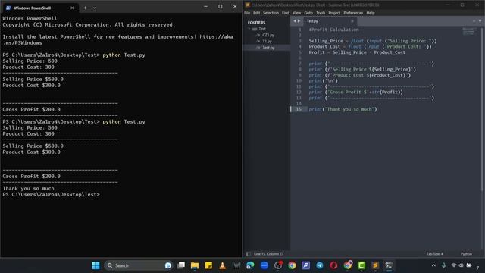Open the Windows Start menu
Screen dimensions: 485x273
pos(96,265)
